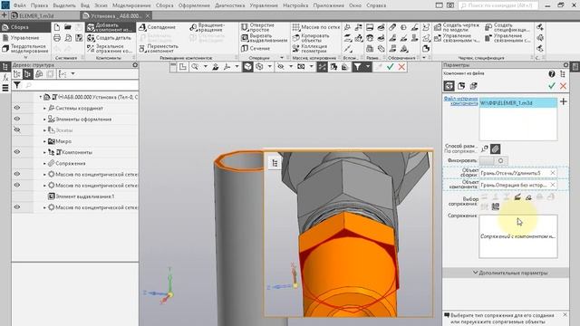Clear the 'Объект компонента' field with its X
The width and height of the screenshot is (580, 326).
coord(553,185)
